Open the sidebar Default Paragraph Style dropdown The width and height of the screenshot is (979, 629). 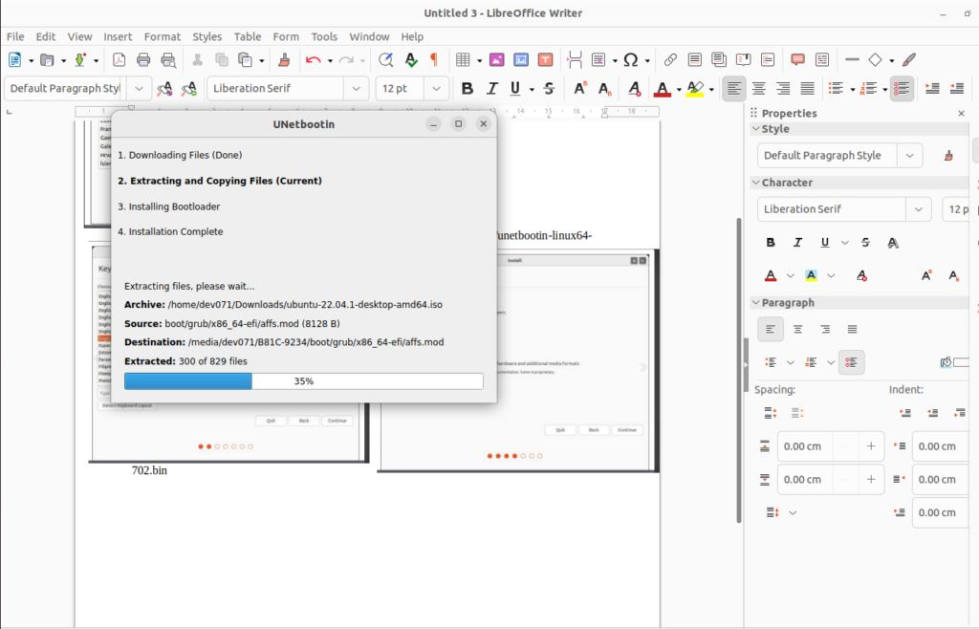(x=910, y=156)
